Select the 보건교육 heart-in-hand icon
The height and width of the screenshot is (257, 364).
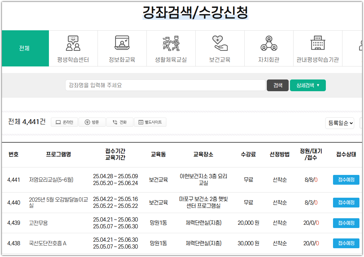point(220,43)
